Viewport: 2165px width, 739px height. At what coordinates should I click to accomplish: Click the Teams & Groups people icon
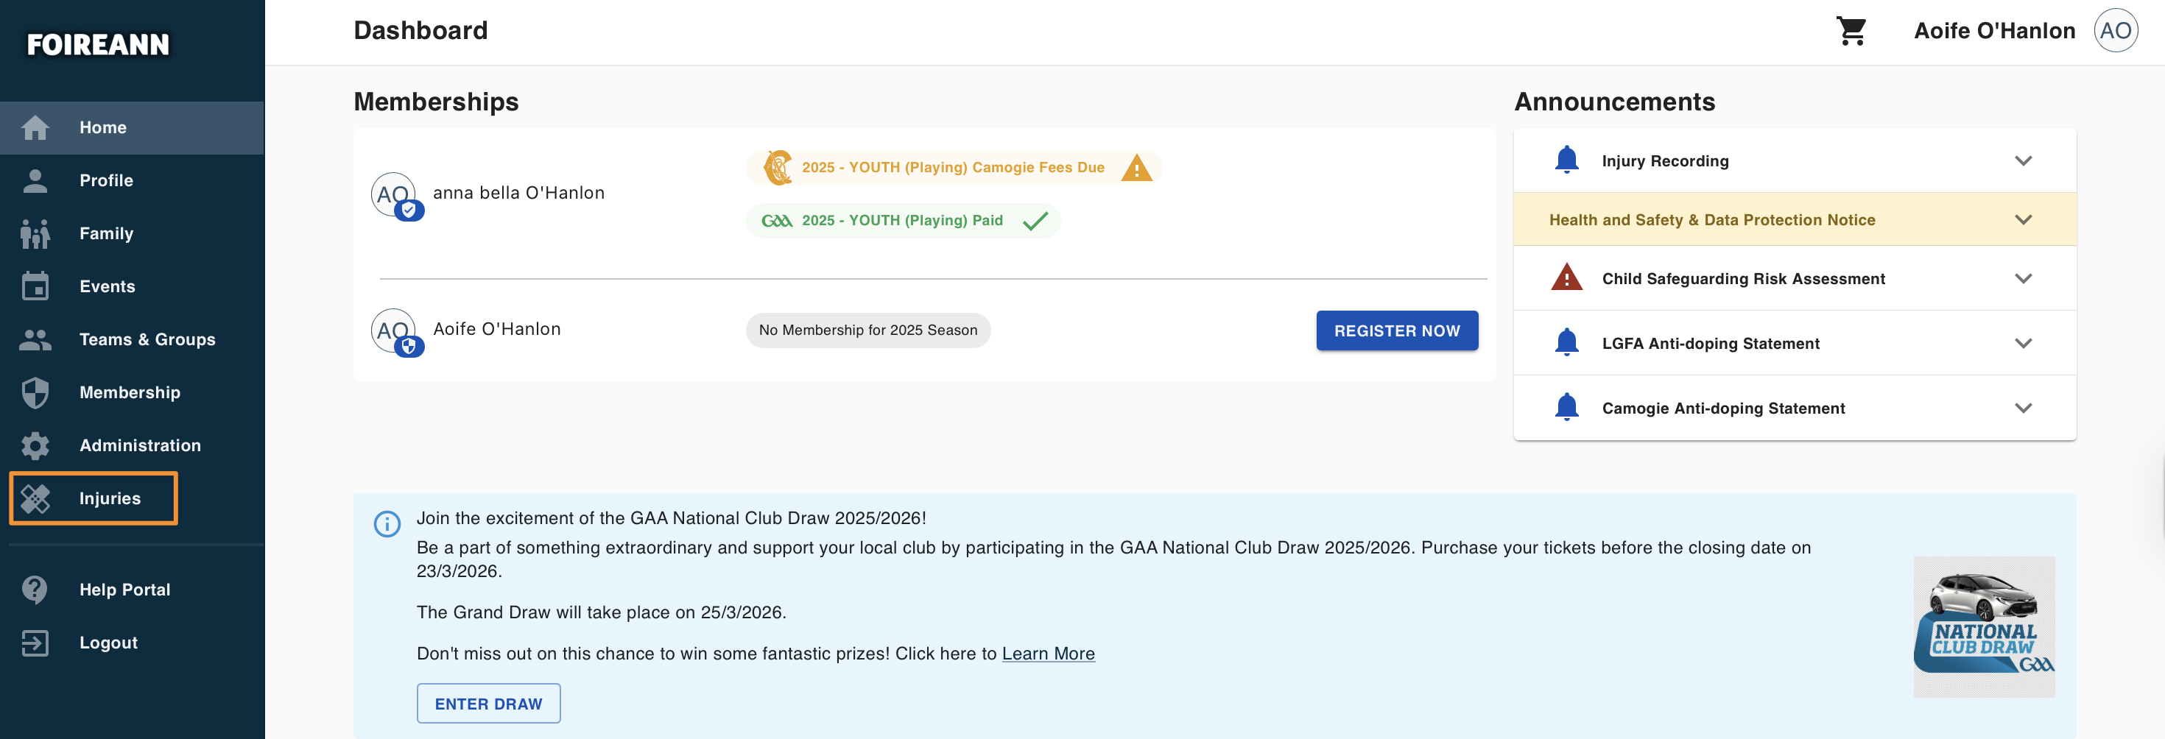tap(35, 339)
